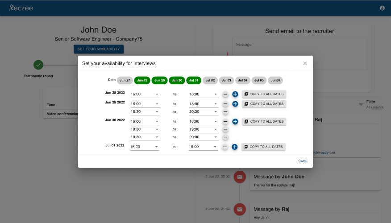Remove the Jul 01 16:00 time slot
Screen dimensions: 391x223
(225, 147)
